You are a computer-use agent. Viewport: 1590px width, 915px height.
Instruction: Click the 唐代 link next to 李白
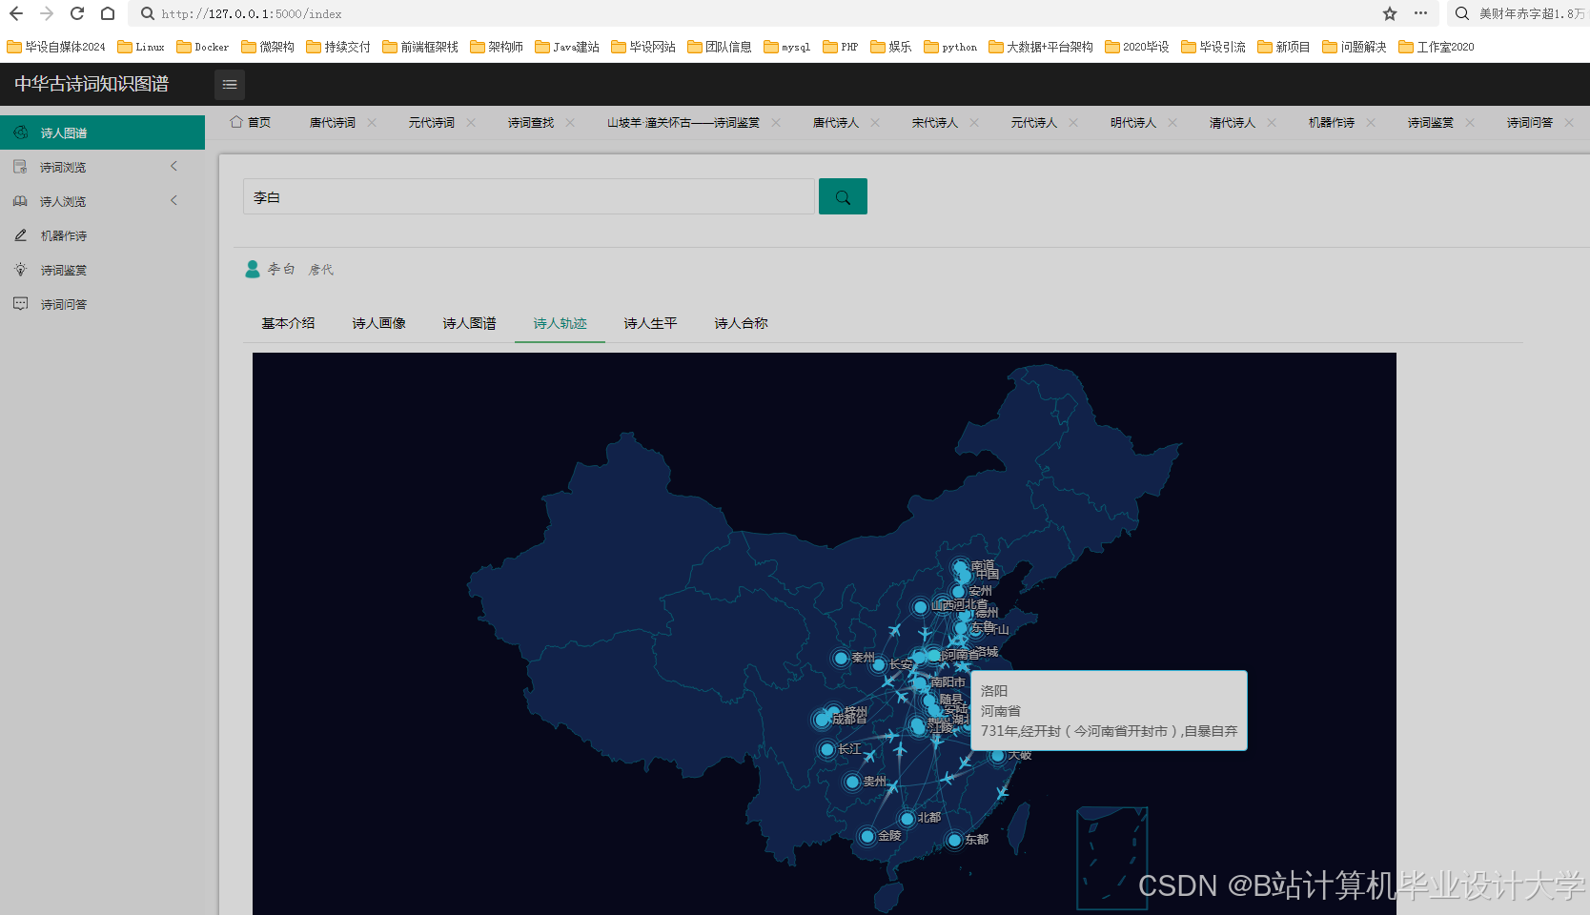coord(321,269)
